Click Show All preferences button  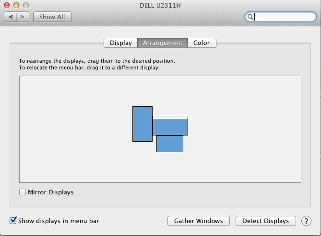pos(52,17)
